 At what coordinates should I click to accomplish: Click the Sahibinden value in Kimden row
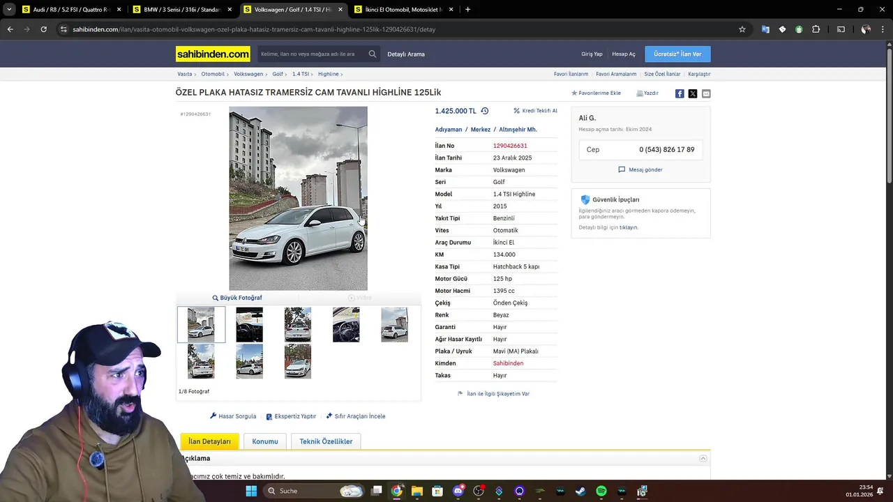pos(508,363)
